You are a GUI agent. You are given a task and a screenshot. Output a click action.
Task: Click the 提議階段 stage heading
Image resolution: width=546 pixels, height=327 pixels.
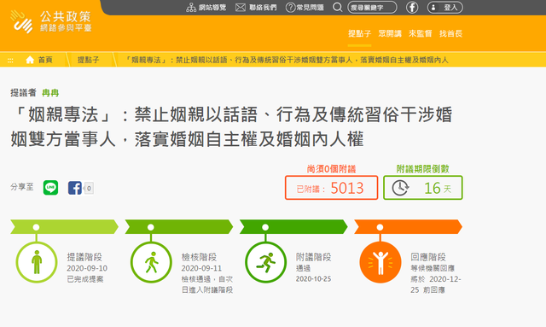[x=84, y=257]
